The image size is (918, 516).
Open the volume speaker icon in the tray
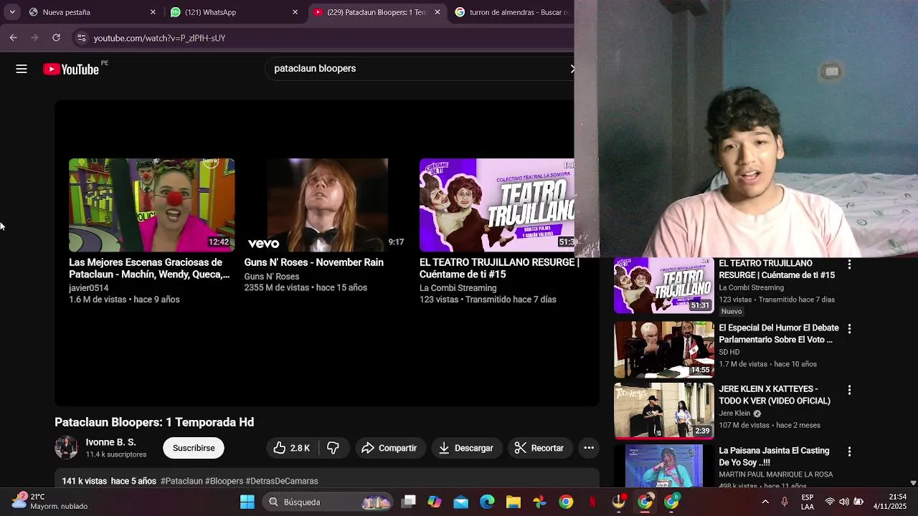click(844, 502)
